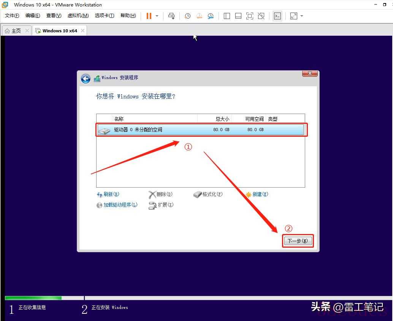Toggle the sidebar library view icon
This screenshot has height=321, width=393.
pyautogui.click(x=227, y=16)
